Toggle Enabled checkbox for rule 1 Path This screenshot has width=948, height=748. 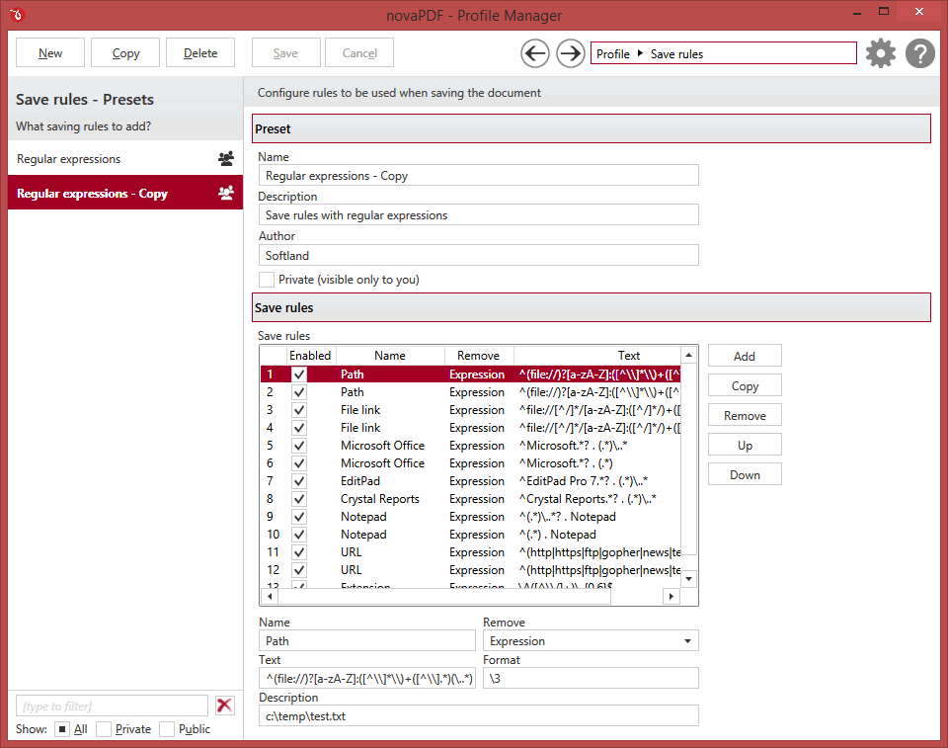298,374
